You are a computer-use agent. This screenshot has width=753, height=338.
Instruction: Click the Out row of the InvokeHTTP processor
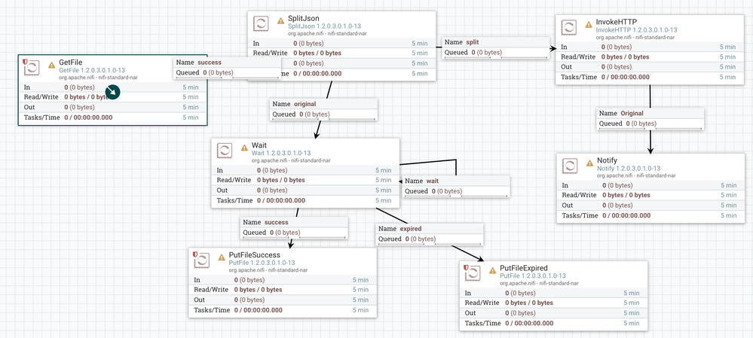(x=650, y=67)
